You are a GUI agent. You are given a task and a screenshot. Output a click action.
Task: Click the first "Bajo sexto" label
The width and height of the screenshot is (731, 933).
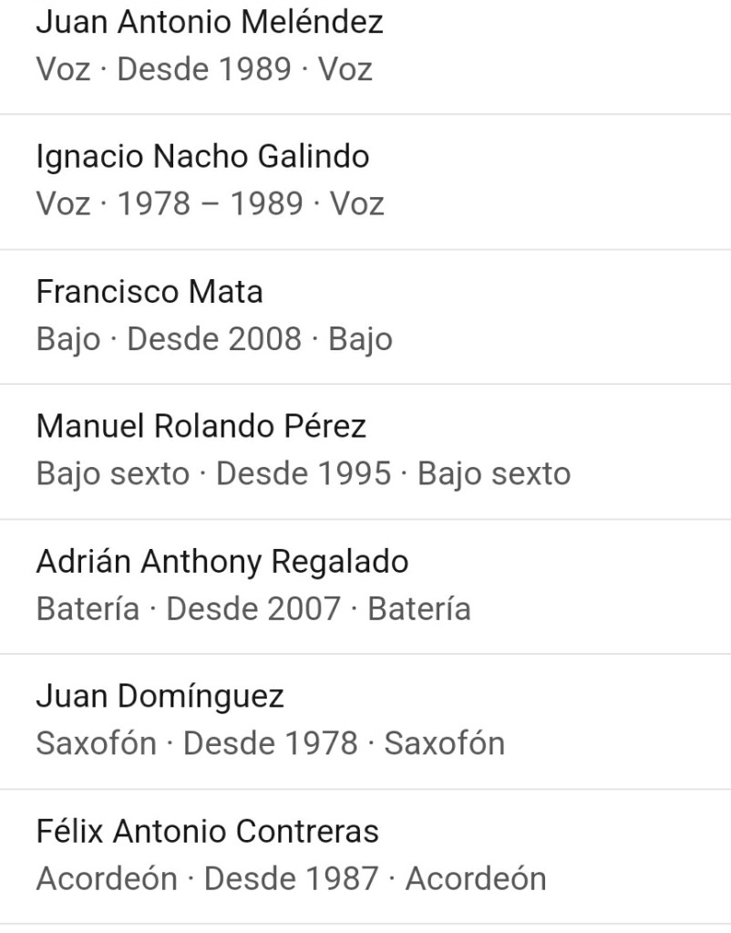(x=113, y=473)
